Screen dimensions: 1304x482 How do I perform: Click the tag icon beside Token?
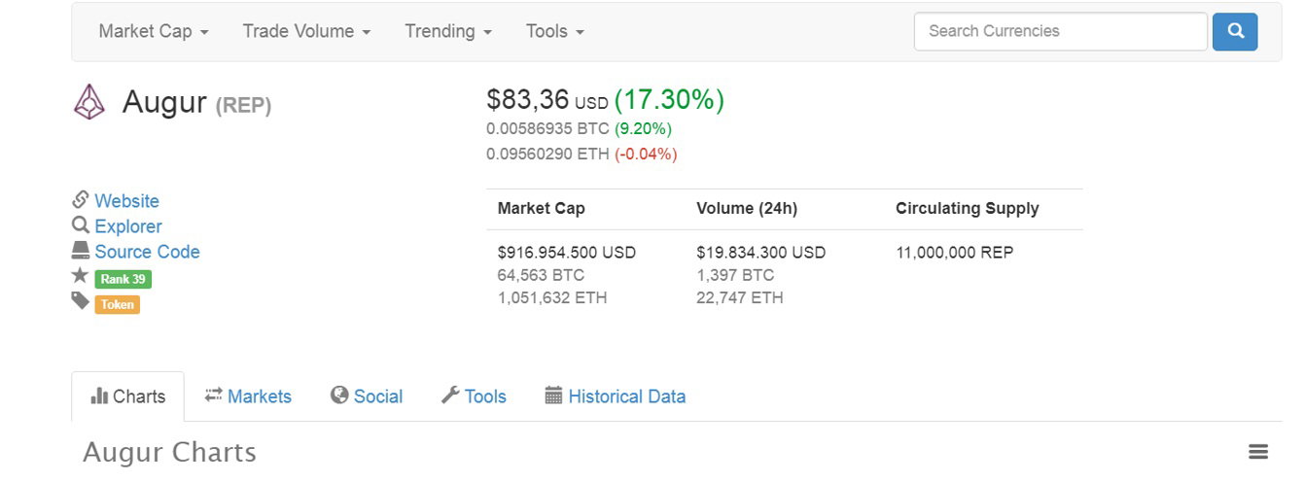[x=81, y=301]
